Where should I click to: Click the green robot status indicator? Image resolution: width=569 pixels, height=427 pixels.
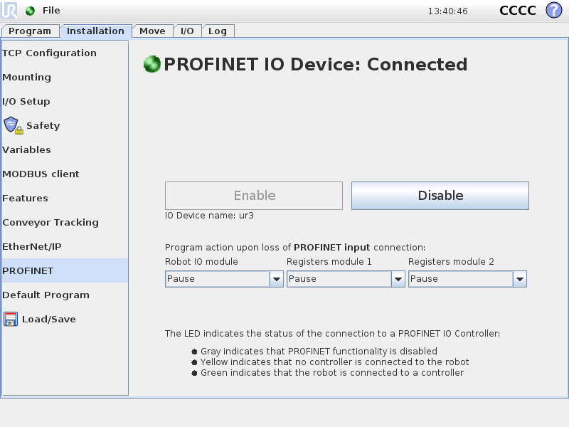(x=30, y=11)
